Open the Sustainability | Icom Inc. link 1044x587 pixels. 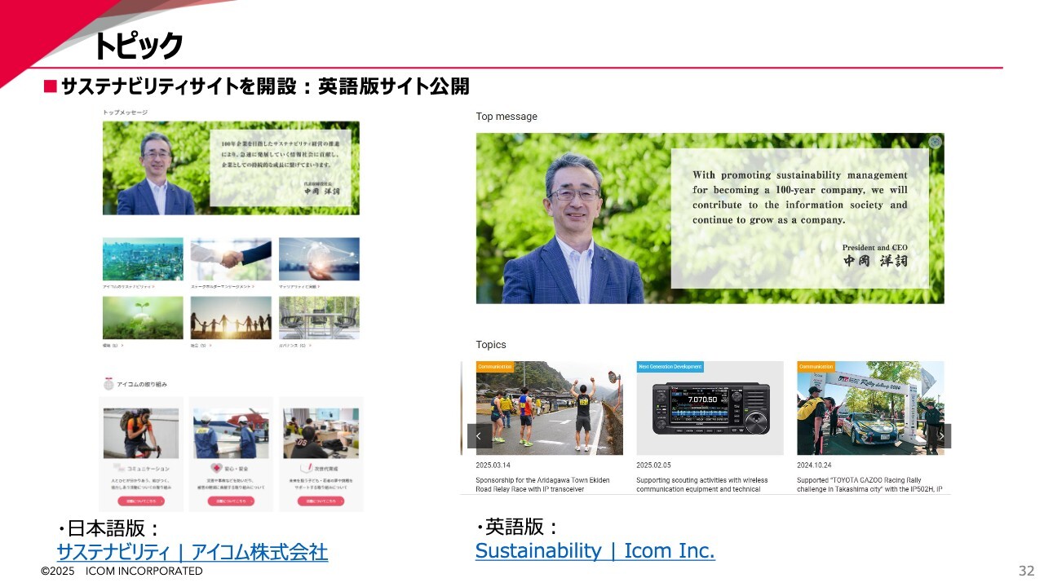click(x=595, y=550)
